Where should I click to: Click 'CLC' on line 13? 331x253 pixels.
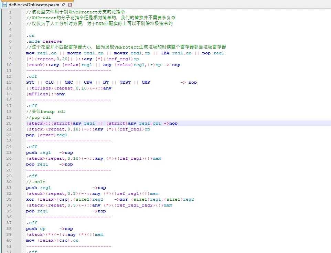tap(50, 82)
